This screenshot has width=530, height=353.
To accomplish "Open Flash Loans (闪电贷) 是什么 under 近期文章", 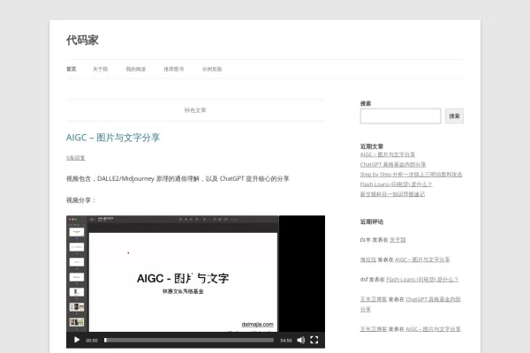I will 396,184.
